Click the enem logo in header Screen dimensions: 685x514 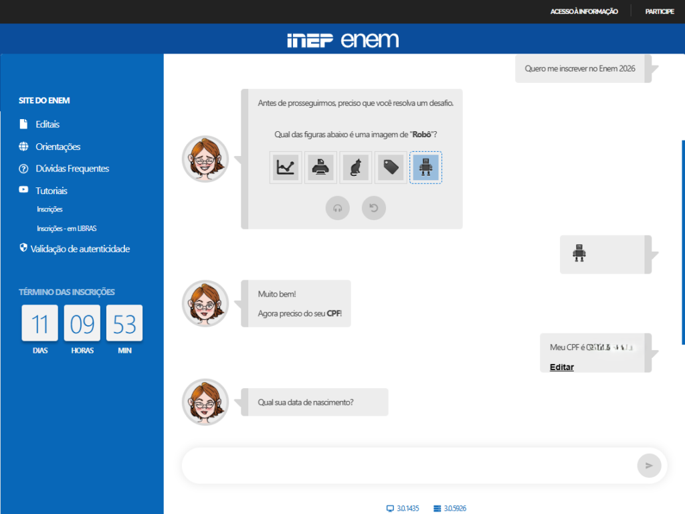pyautogui.click(x=370, y=39)
